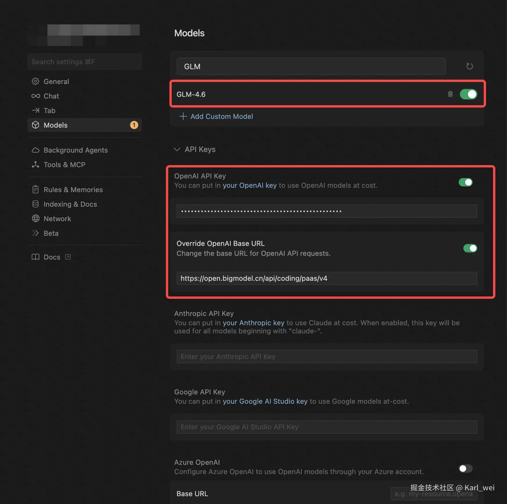Screen dimensions: 507x504
Task: Click the refresh models icon
Action: click(469, 66)
